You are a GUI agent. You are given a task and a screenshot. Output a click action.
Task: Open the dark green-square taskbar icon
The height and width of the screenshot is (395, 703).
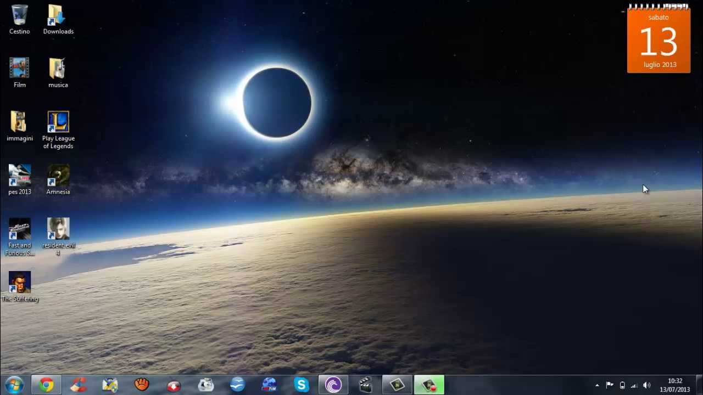[x=397, y=385]
